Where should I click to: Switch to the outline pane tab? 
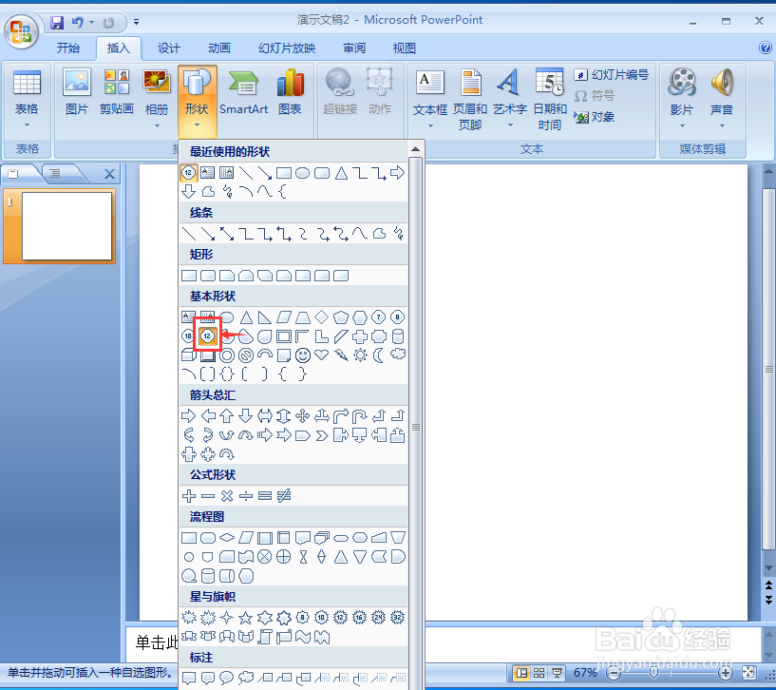pyautogui.click(x=55, y=173)
